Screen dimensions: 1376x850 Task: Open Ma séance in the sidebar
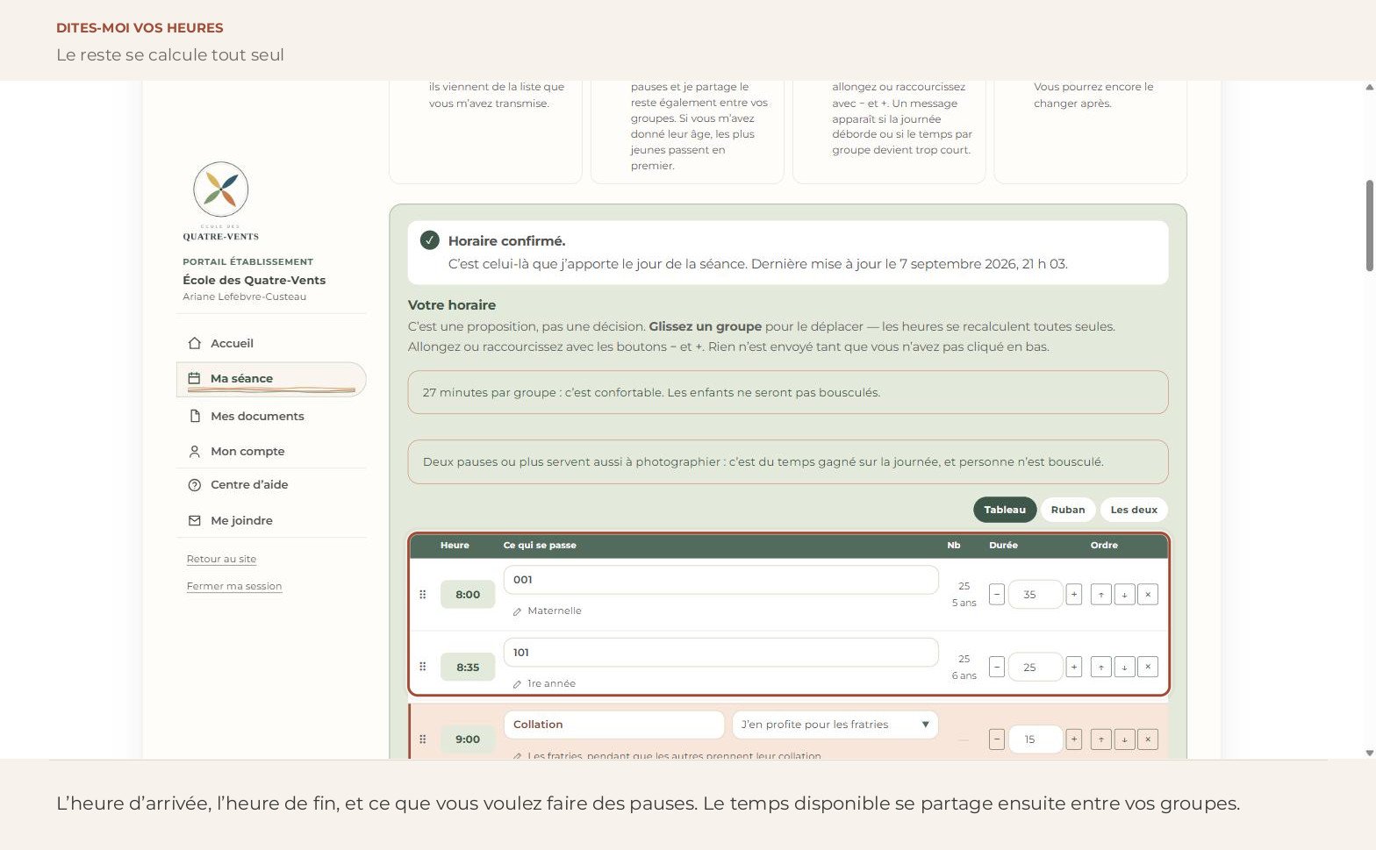(271, 379)
